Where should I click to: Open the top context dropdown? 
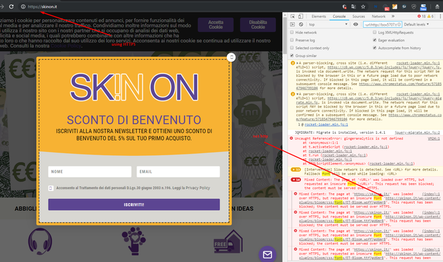[327, 24]
